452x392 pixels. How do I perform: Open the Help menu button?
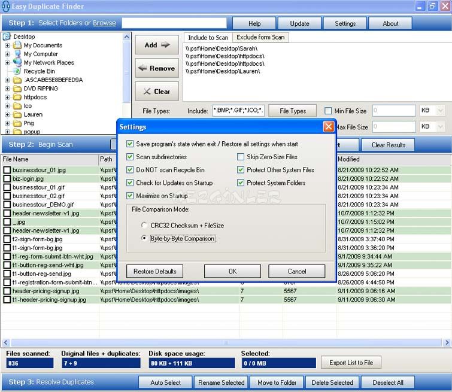[x=254, y=23]
